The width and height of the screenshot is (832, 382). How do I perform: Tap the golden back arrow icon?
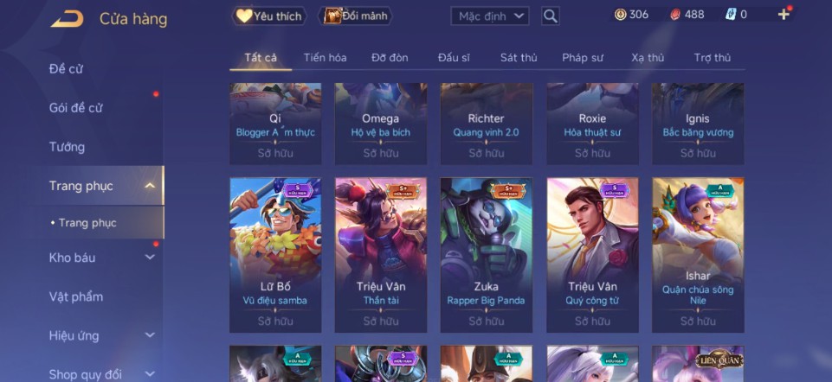tap(67, 18)
